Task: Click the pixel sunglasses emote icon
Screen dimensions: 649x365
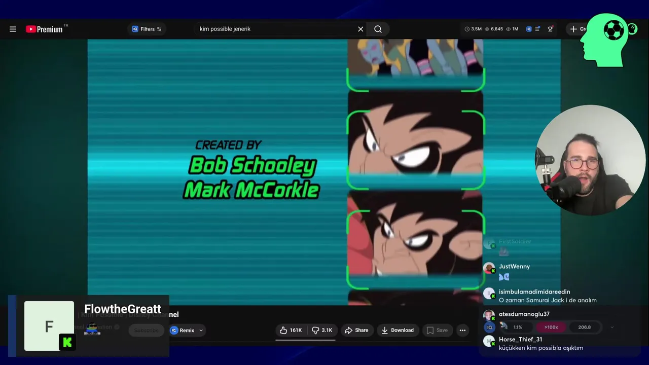Action: (92, 330)
